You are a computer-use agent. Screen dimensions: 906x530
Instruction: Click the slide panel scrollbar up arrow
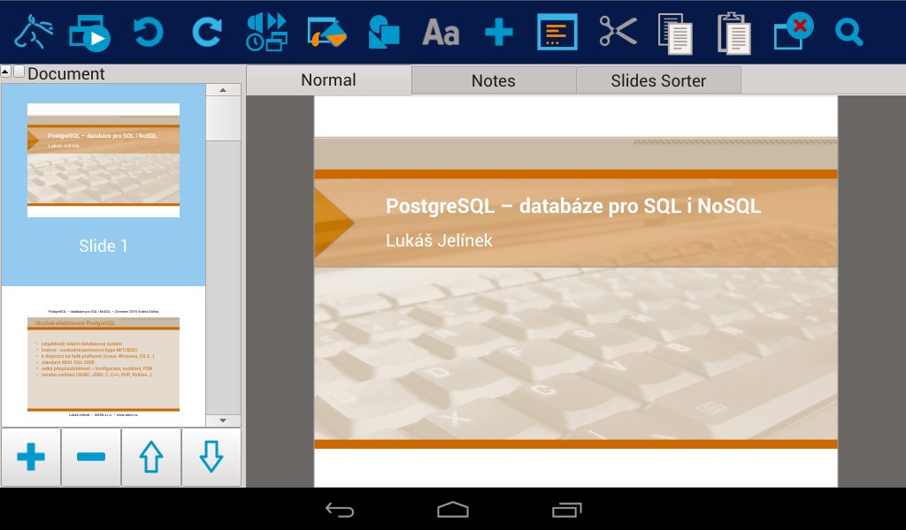223,90
